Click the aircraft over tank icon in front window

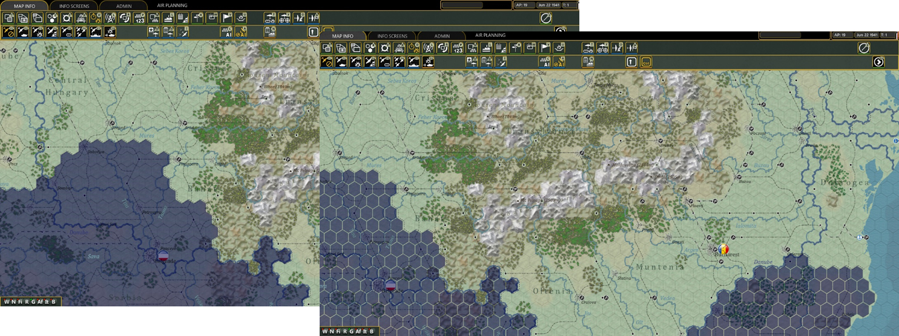coord(341,62)
